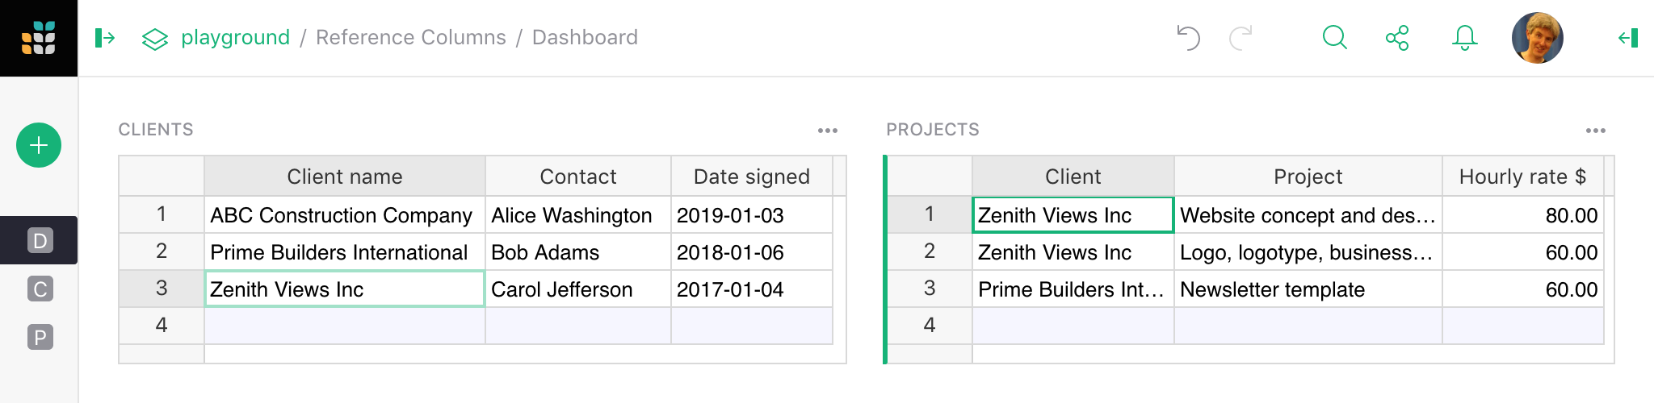This screenshot has height=403, width=1654.
Task: Undo the last action
Action: (x=1188, y=38)
